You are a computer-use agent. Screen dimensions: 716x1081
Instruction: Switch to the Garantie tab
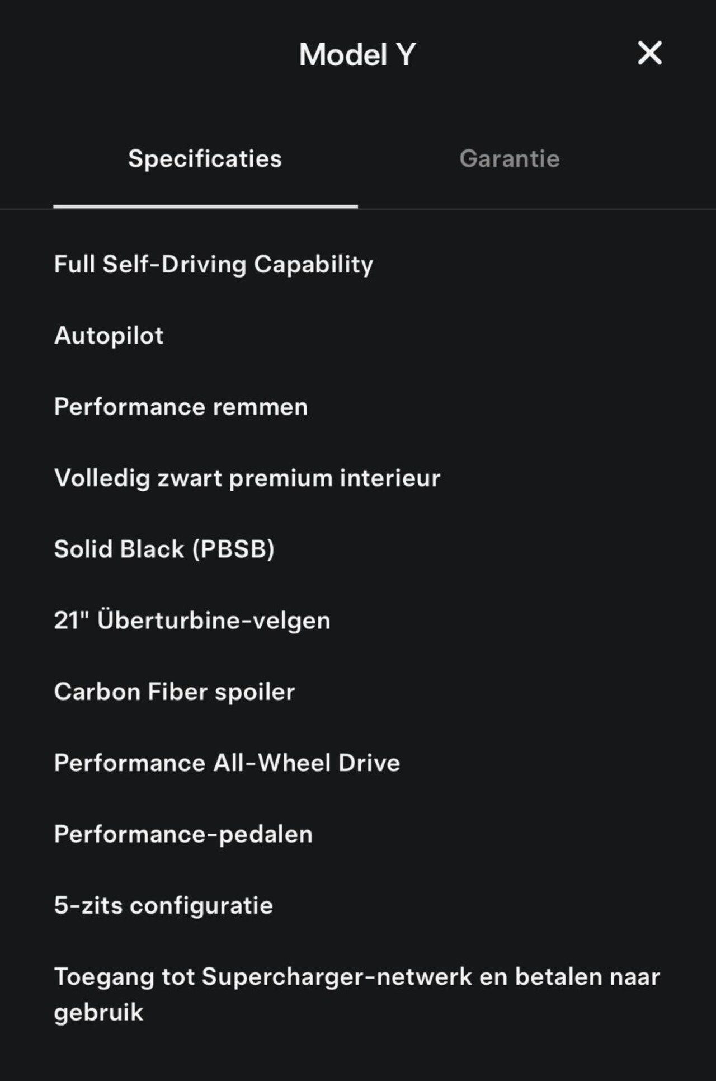(x=509, y=159)
